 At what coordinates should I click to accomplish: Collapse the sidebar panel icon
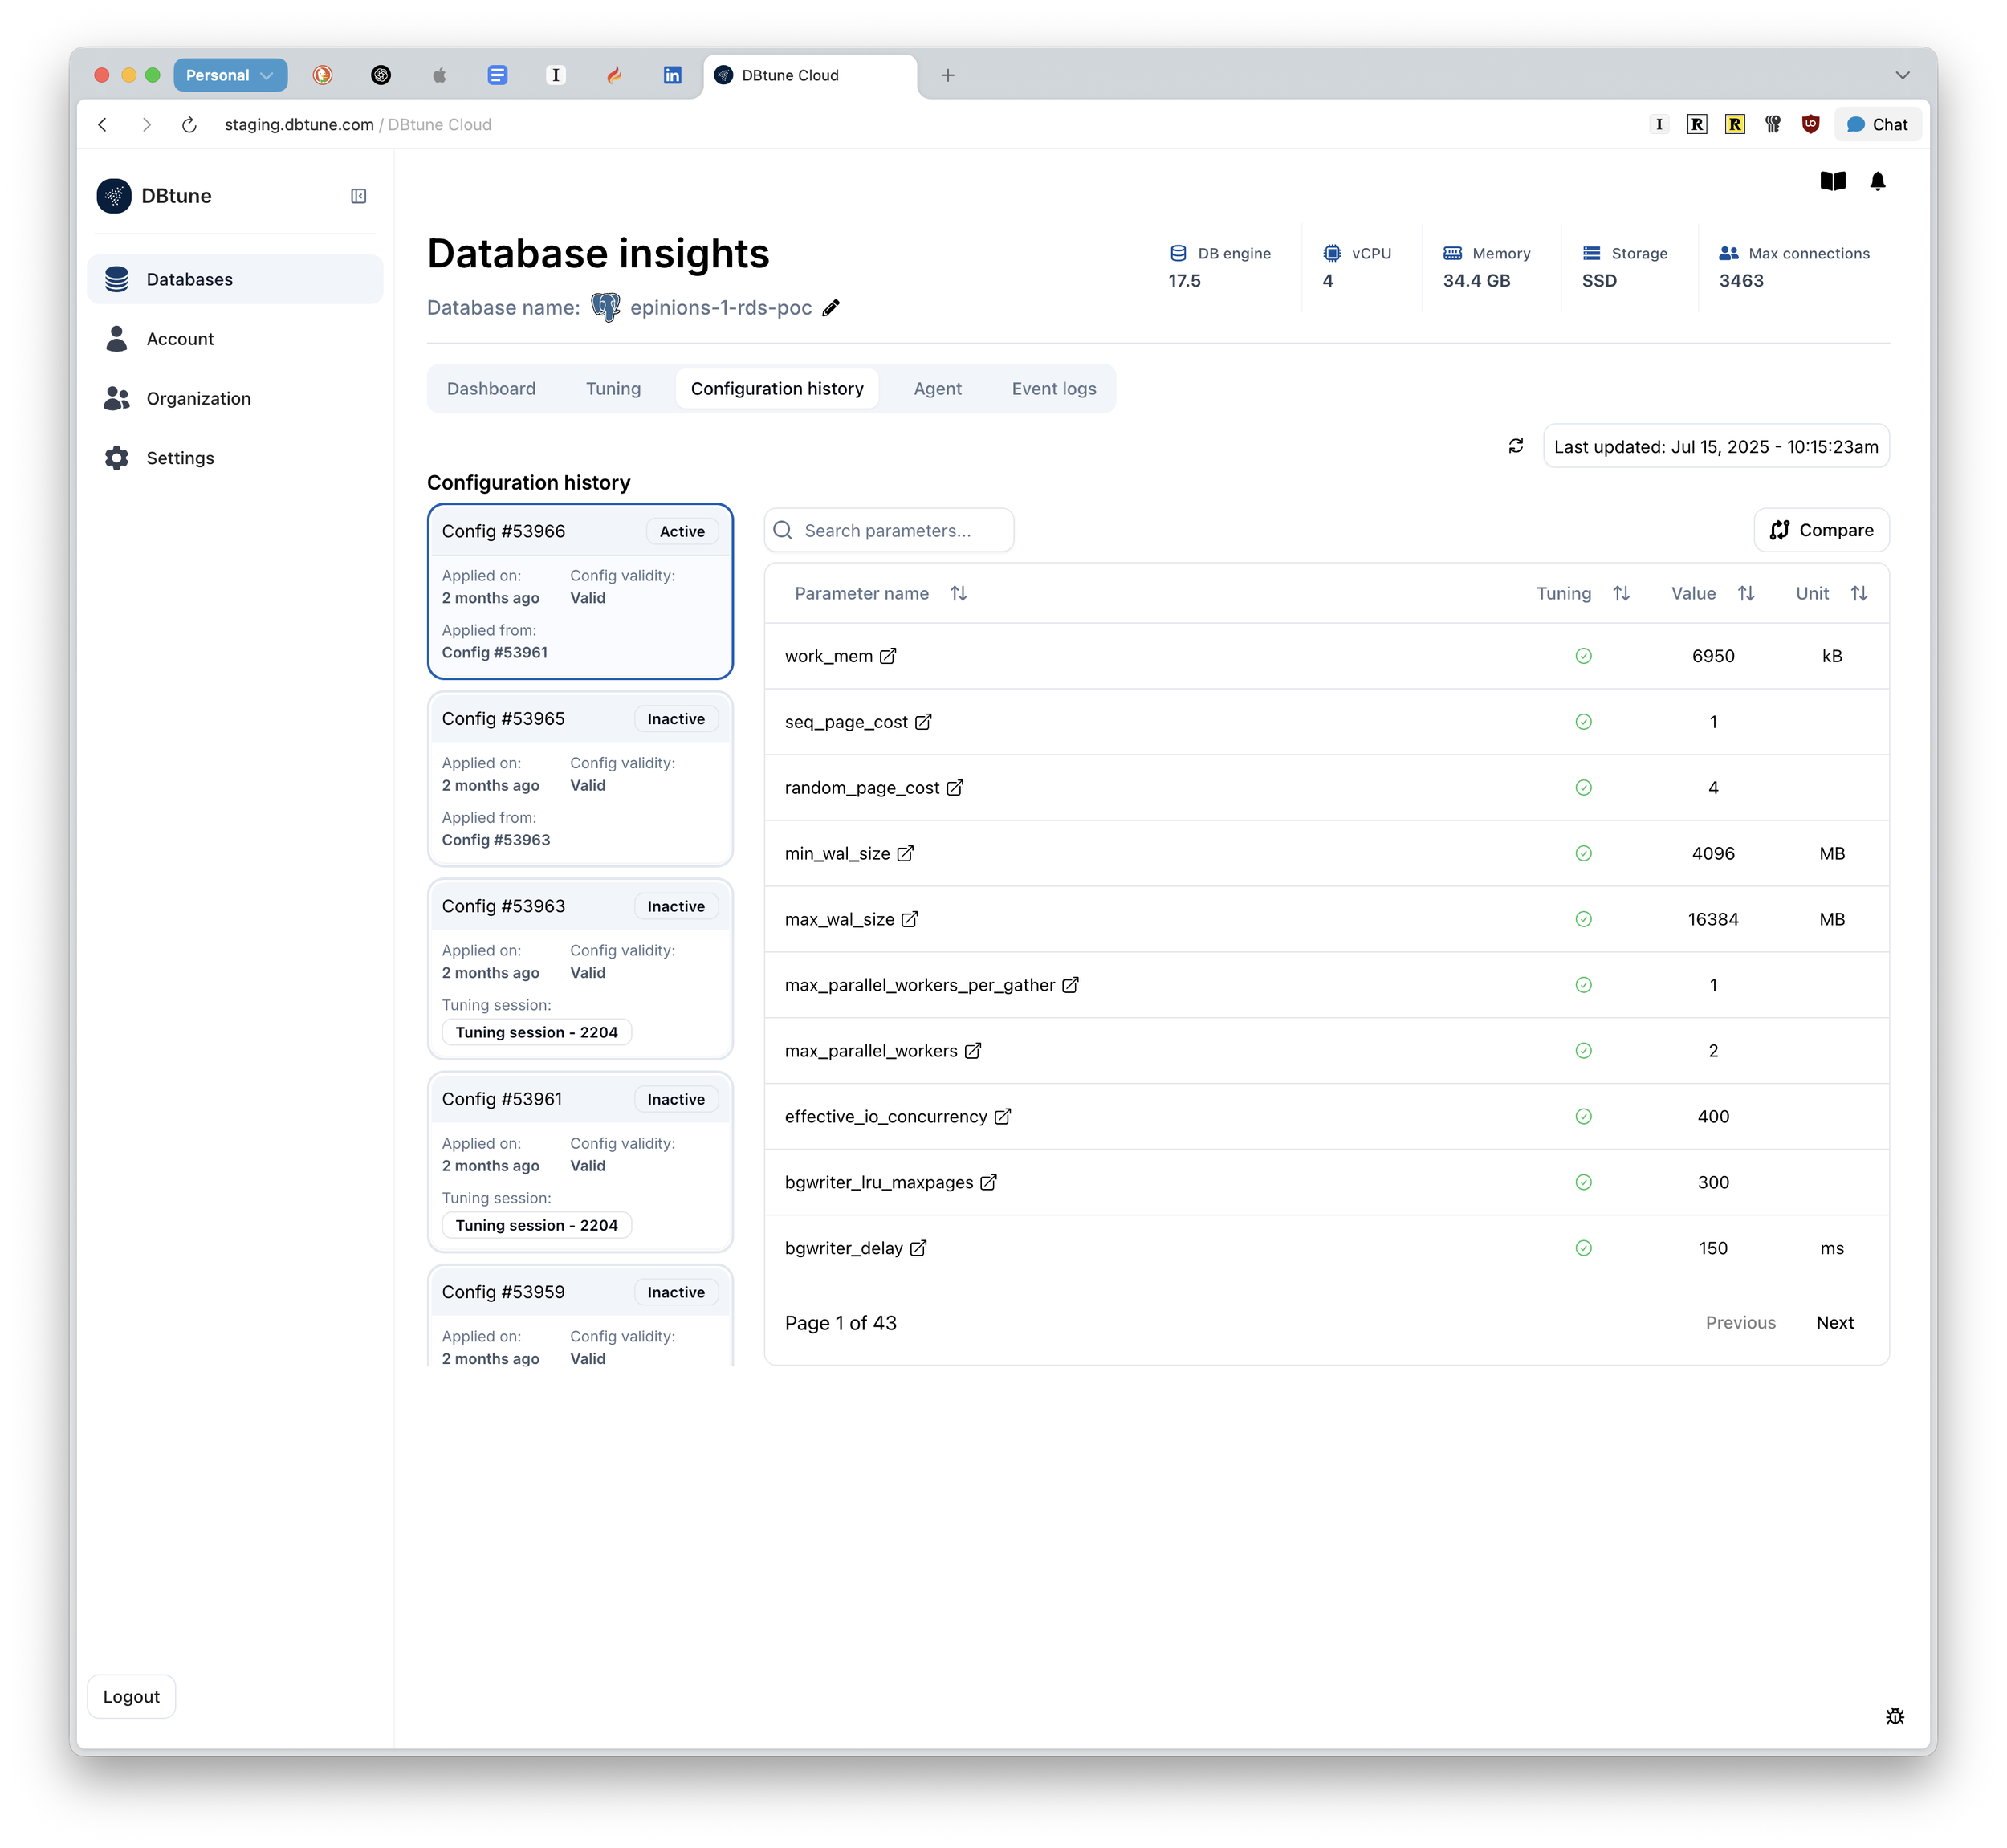(x=358, y=196)
